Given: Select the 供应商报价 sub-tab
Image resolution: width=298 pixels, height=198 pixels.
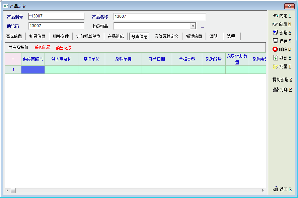Looking at the screenshot, I should coord(18,48).
